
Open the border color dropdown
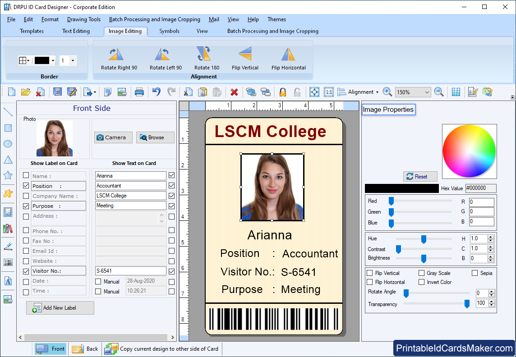click(53, 60)
